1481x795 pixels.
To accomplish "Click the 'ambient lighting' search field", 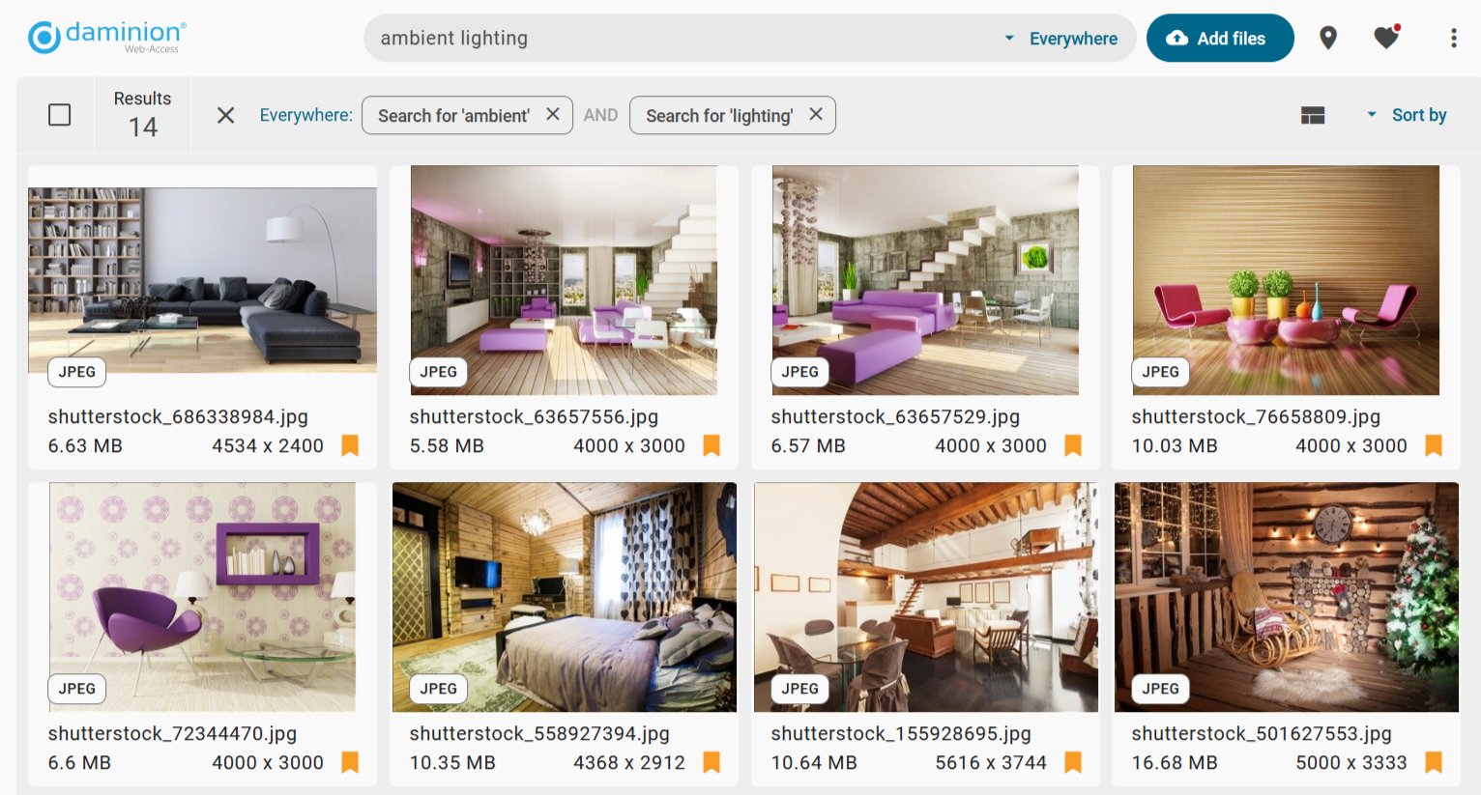I will tap(677, 38).
